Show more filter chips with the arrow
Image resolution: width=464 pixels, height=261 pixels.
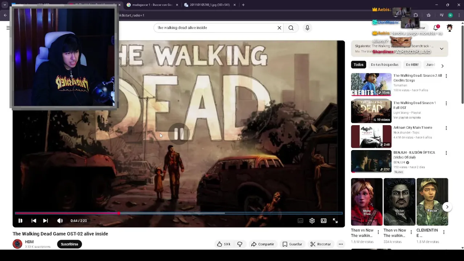[x=442, y=66]
